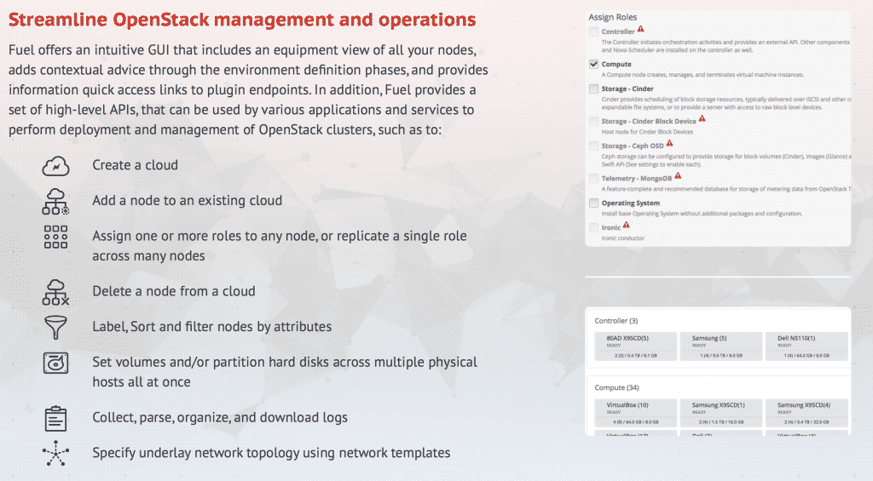Viewport: 873px width, 481px height.
Task: Tick the Storage - Ceph OSD checkbox
Action: [x=594, y=146]
